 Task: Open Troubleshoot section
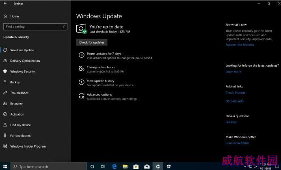click(19, 93)
